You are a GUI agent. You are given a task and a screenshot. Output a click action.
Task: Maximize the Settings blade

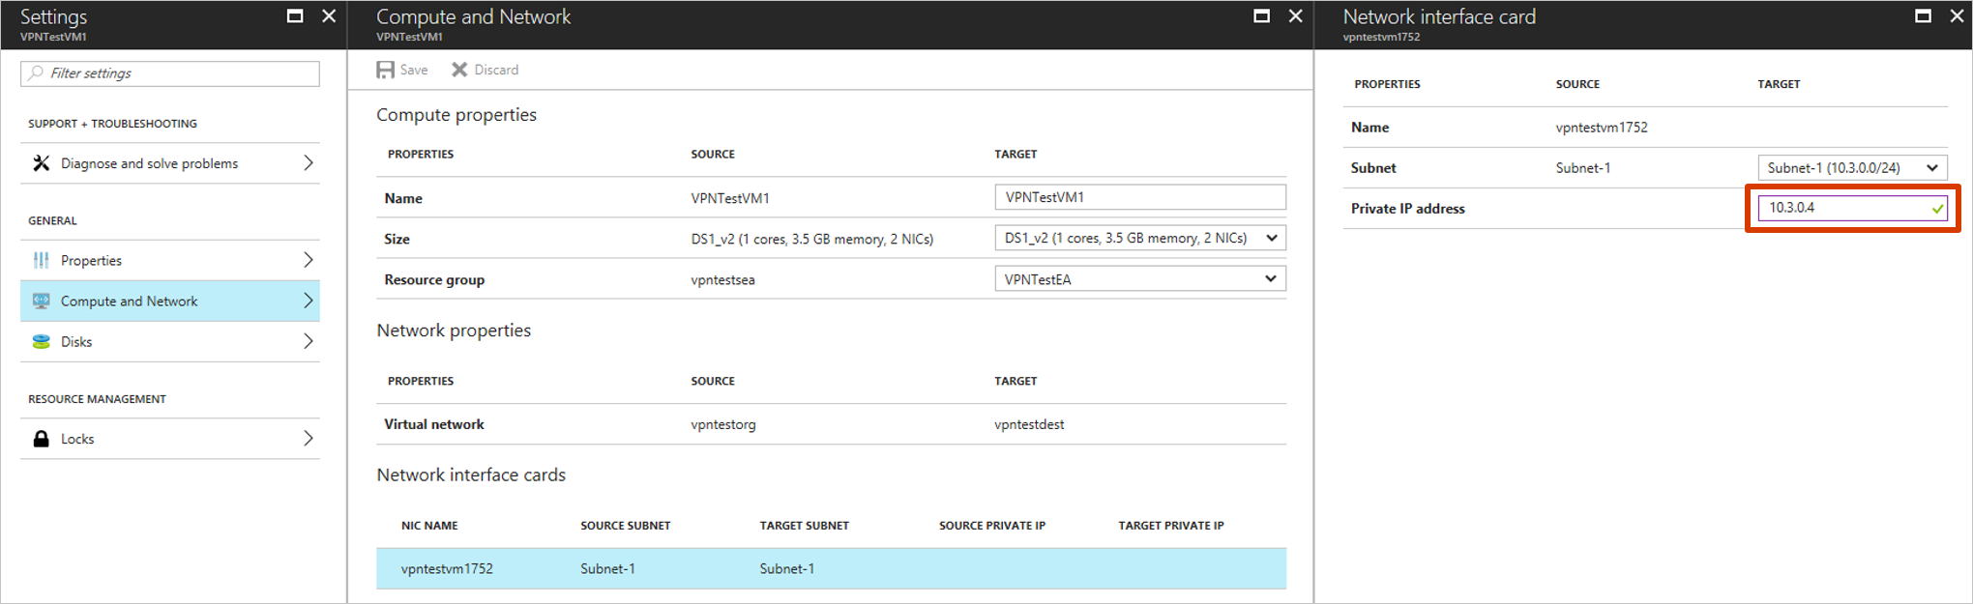(x=295, y=15)
